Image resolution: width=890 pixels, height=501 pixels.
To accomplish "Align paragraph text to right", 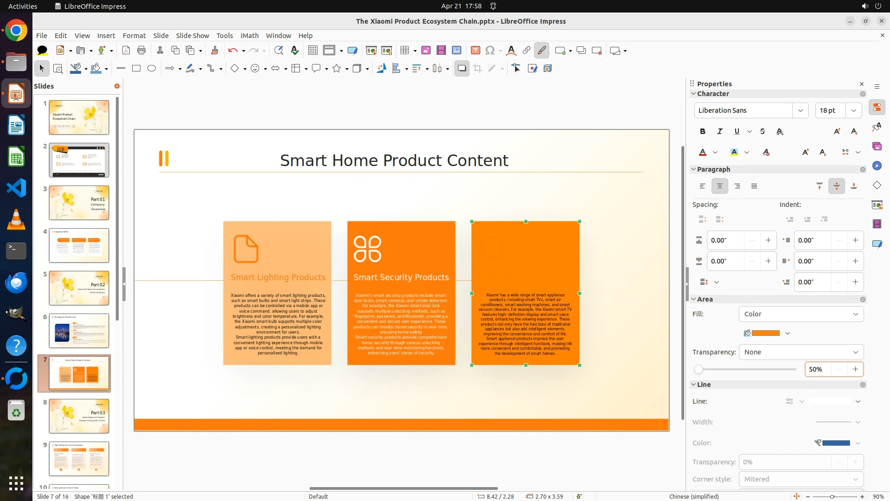I will 737,186.
